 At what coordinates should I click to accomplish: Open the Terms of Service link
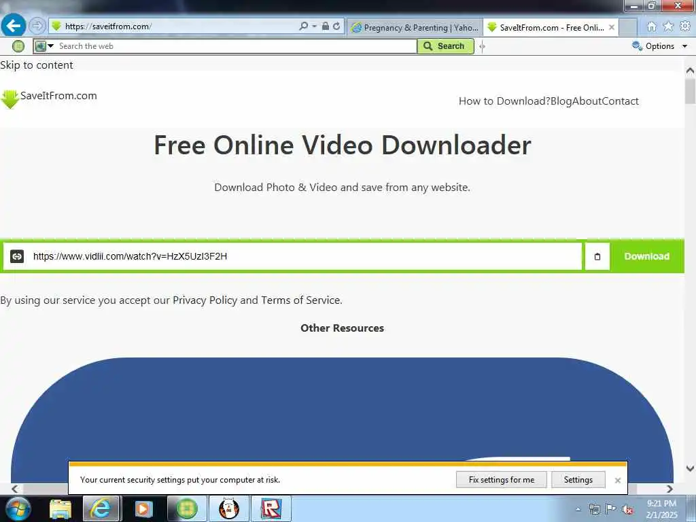pos(301,300)
